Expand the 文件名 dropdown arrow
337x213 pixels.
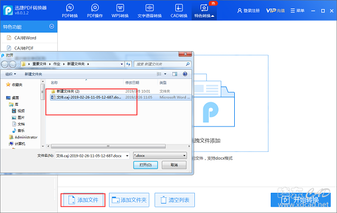[127, 156]
